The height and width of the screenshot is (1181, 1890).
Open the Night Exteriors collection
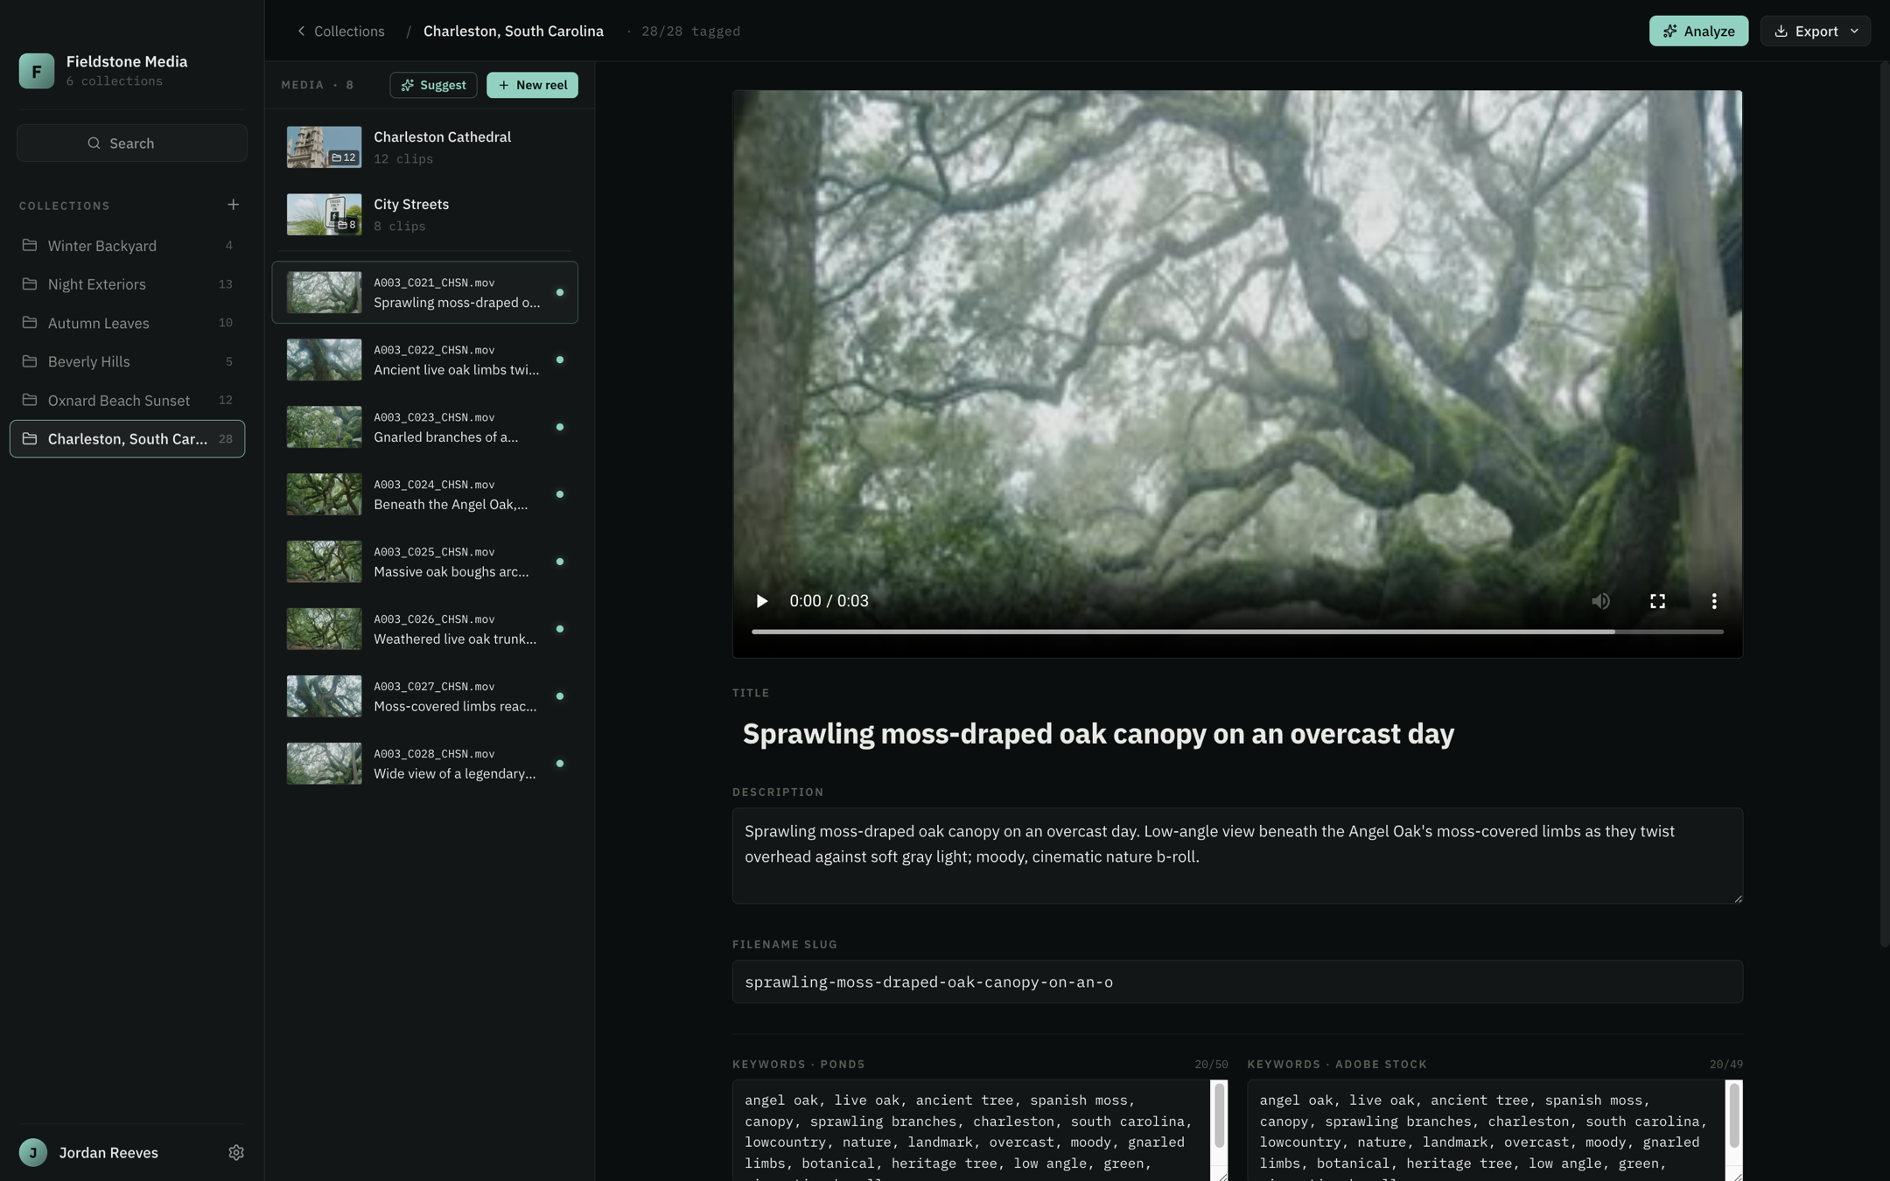[128, 284]
